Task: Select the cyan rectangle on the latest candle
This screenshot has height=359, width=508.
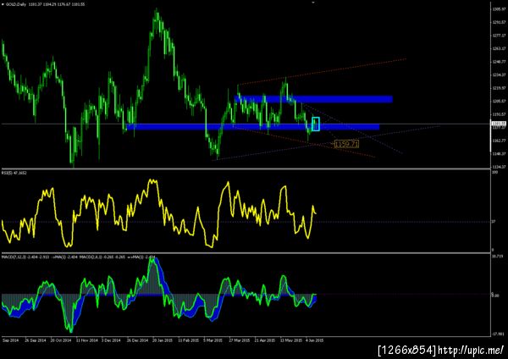Action: pyautogui.click(x=316, y=124)
